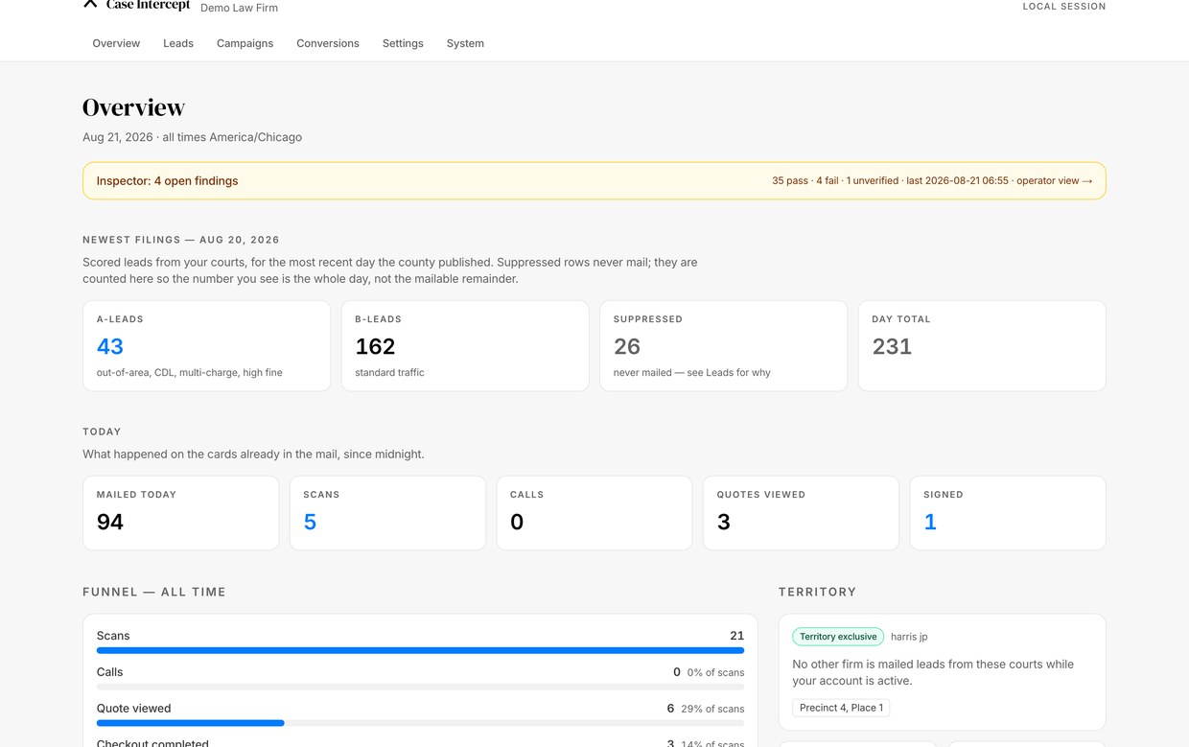1189x747 pixels.
Task: Open the Overview tab
Action: pos(116,43)
